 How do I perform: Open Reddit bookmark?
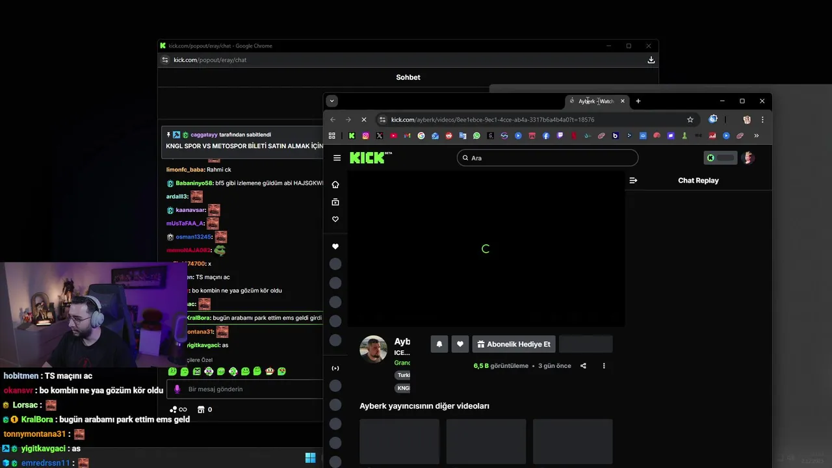click(448, 136)
